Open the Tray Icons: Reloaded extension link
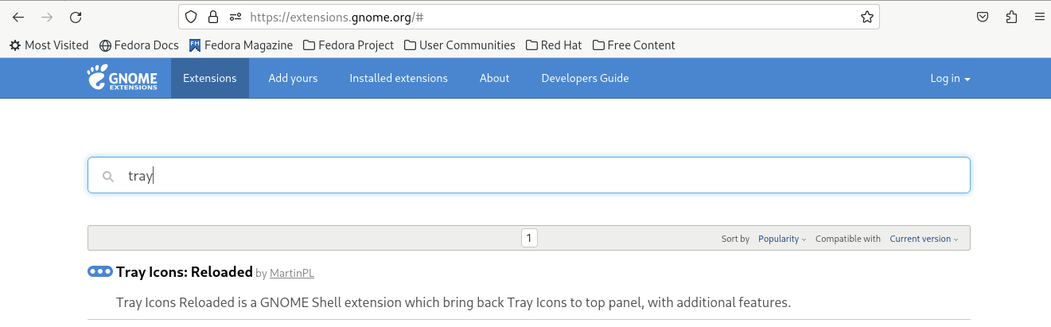The image size is (1051, 327). click(185, 272)
